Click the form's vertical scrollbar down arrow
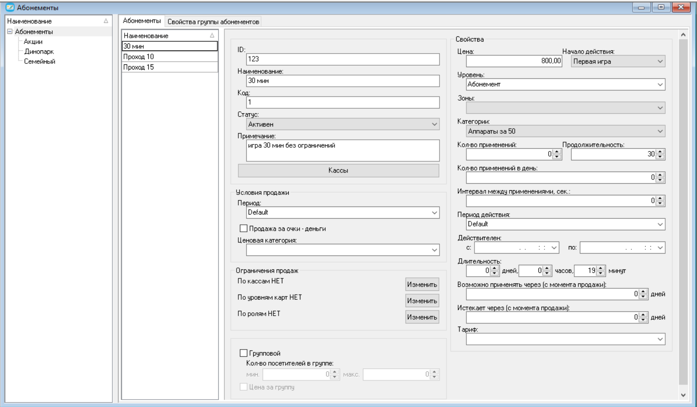 coord(683,395)
